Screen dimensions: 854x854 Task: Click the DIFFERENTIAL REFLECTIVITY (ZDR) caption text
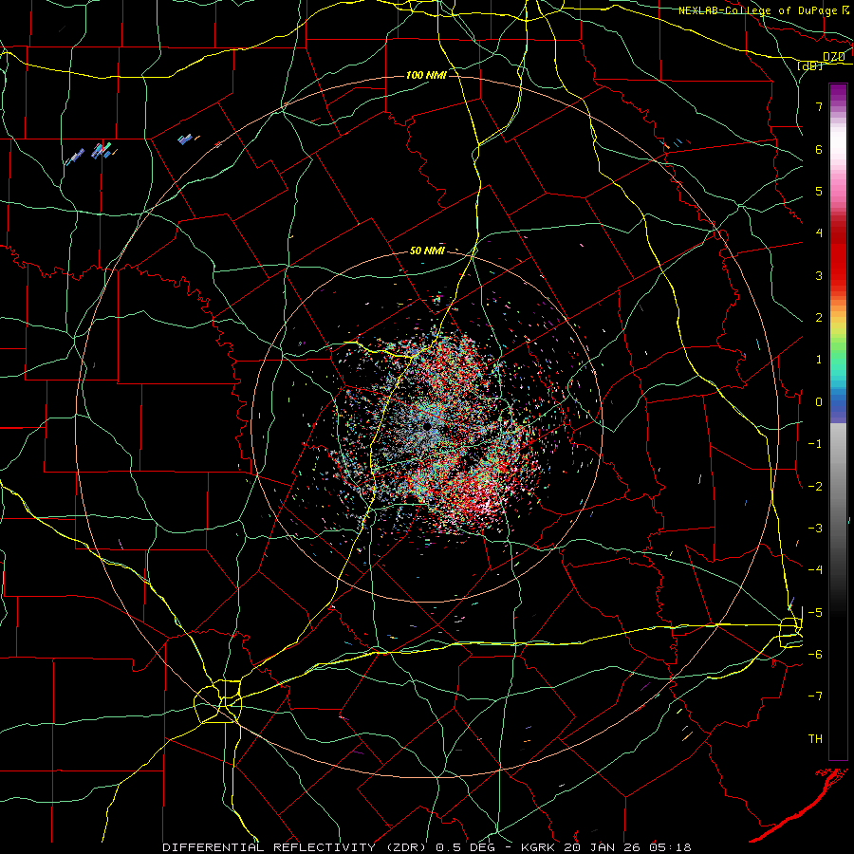pos(296,847)
